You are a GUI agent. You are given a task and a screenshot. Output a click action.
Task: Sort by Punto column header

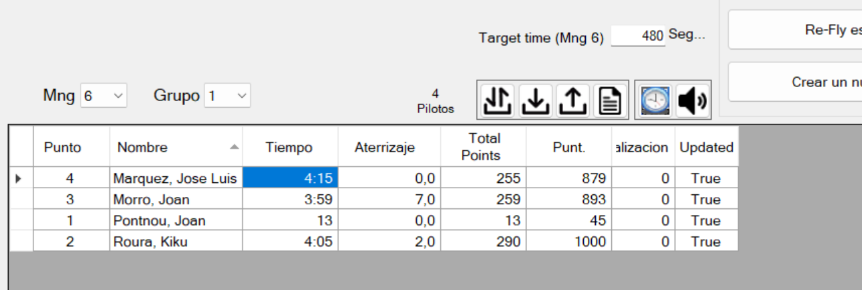[x=62, y=147]
